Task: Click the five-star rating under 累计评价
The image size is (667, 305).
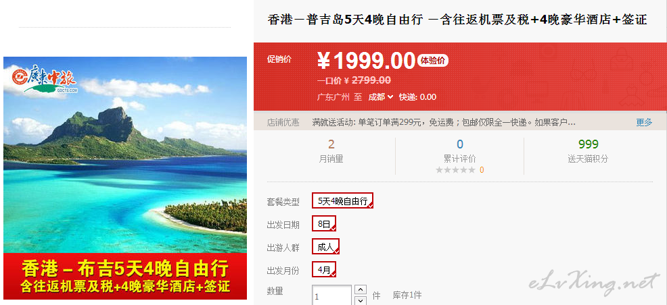Action: pos(455,170)
